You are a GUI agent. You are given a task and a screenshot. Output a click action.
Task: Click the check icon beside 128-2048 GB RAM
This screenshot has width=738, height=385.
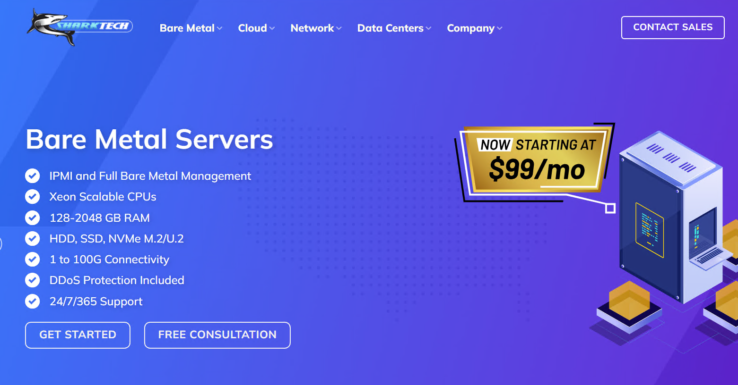point(33,218)
